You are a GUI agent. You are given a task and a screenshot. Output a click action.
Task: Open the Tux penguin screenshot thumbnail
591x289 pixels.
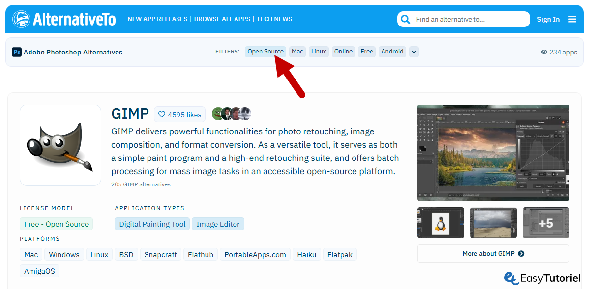coord(441,223)
